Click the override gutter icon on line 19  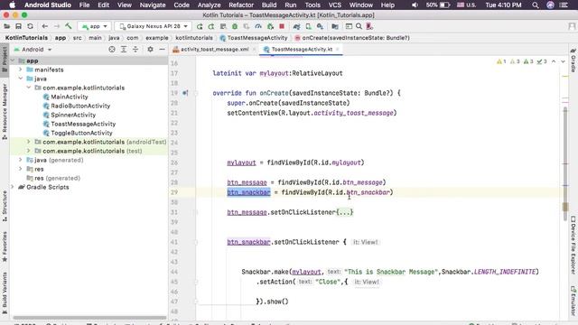tap(185, 93)
